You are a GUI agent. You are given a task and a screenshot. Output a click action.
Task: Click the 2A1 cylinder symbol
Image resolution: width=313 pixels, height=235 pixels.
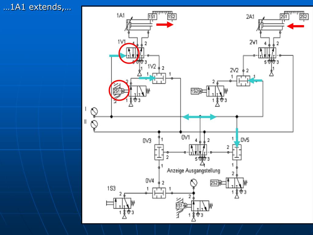click(x=271, y=25)
